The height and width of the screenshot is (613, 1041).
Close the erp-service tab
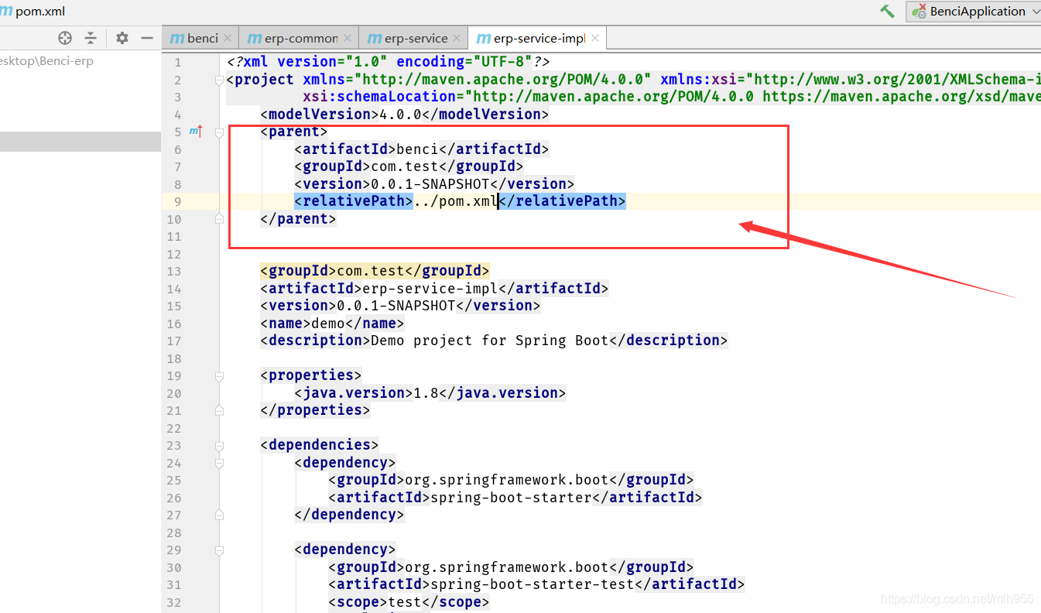[x=457, y=38]
